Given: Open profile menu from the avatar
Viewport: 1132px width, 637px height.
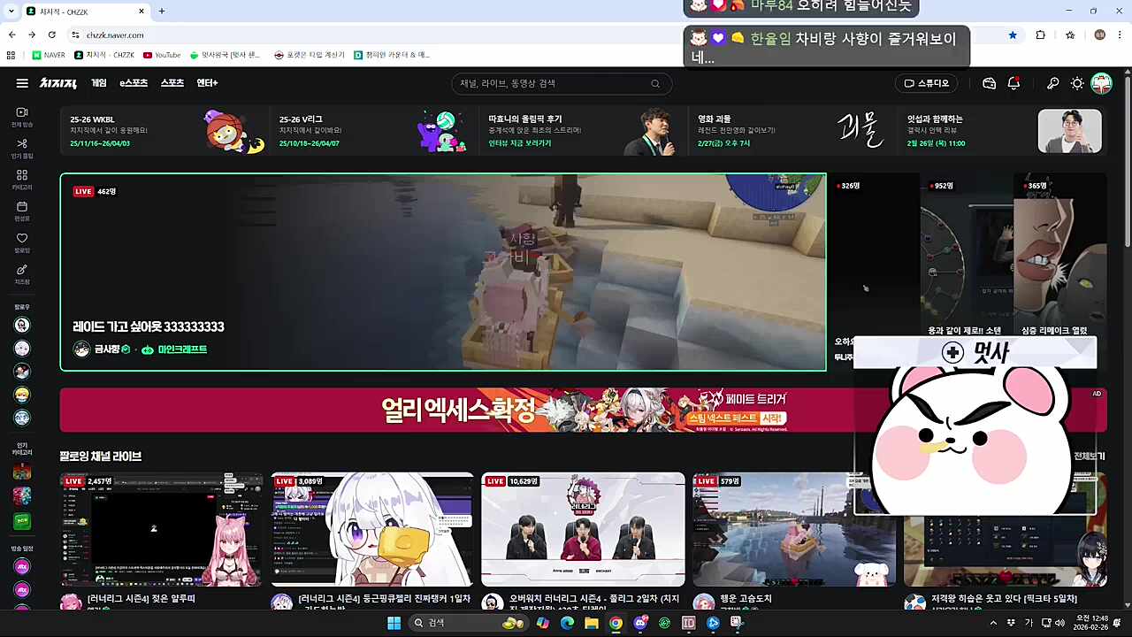Looking at the screenshot, I should (1102, 83).
